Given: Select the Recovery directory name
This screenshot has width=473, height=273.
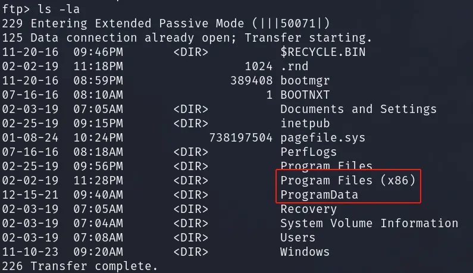Looking at the screenshot, I should pyautogui.click(x=309, y=209).
